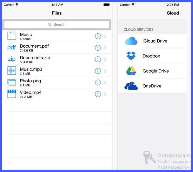Open the Music folder icon
Viewport: 193px width, 172px height.
(x=12, y=36)
